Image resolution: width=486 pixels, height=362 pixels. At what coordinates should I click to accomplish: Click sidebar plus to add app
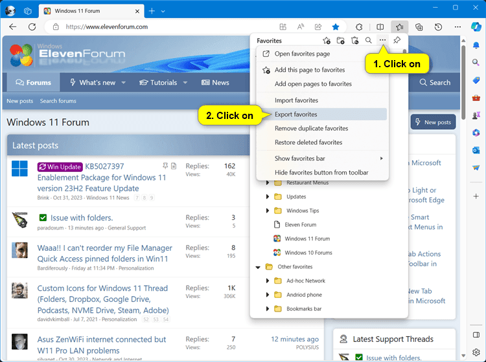pos(476,197)
